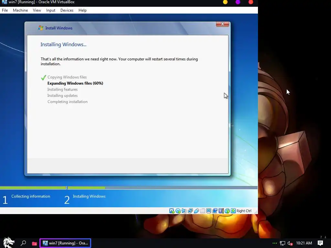Select the win7 [Running] taskbar button
Viewport: 331px width, 248px height.
pos(65,243)
